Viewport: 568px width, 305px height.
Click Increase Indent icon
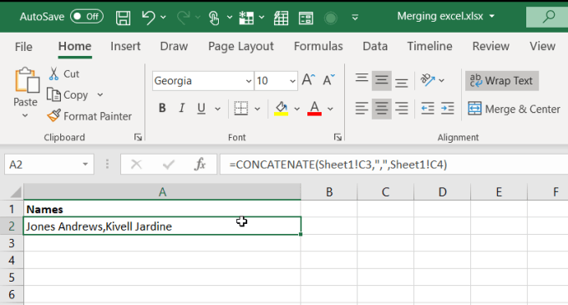[448, 109]
